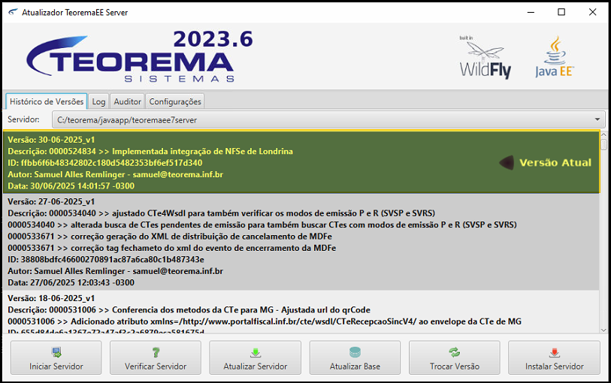Click the line about qrCode url for MG
Viewport: 611px width, 383px height.
[x=189, y=310]
